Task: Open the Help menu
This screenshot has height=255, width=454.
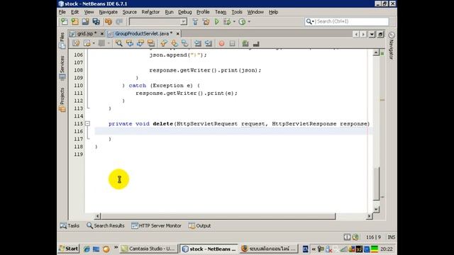Action: tap(273, 12)
